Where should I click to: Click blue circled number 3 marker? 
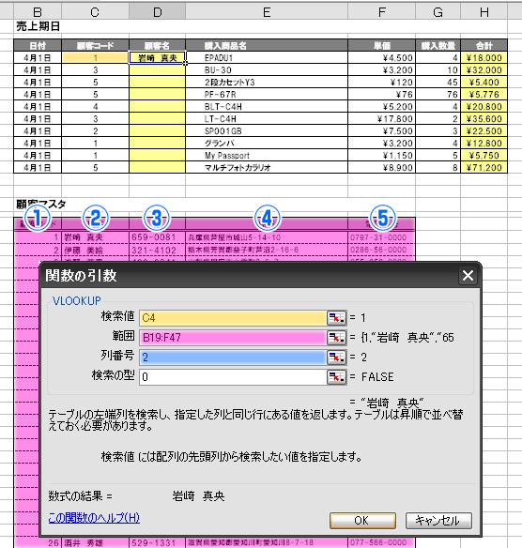(157, 219)
